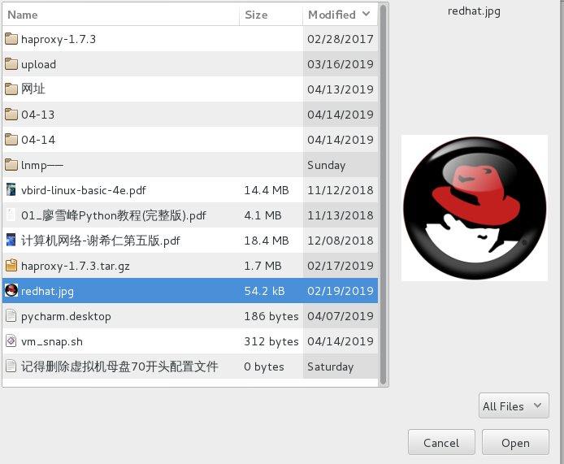This screenshot has width=564, height=464.
Task: Open the All Files filter dropdown
Action: point(514,405)
